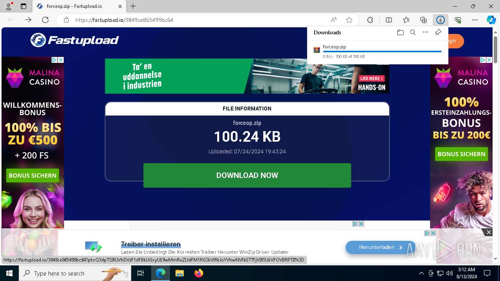500x281 pixels.
Task: Click forceop.zip download progress bar
Action: 382,52
